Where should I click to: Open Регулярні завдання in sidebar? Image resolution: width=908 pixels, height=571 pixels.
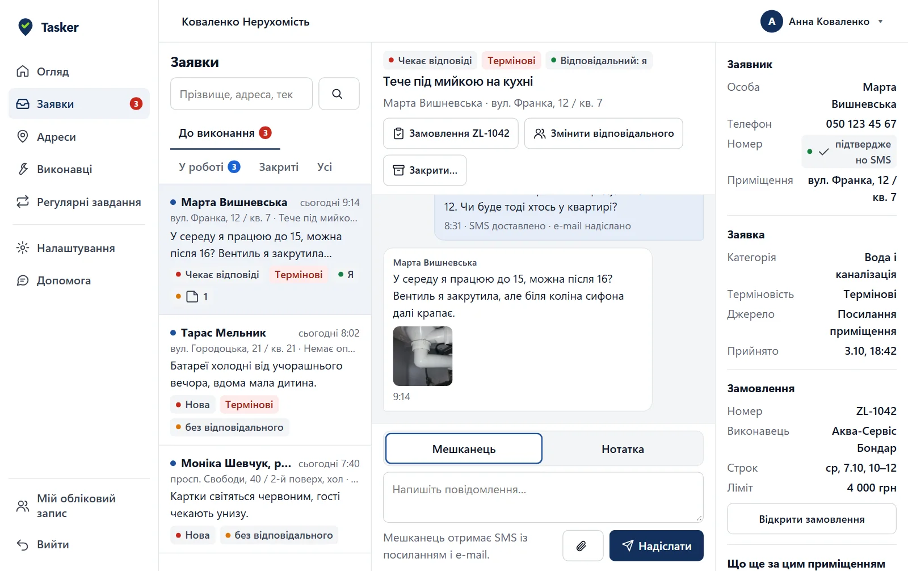point(79,201)
